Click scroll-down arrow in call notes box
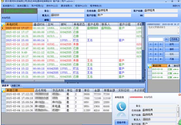181x125 pixels. tap(178, 33)
